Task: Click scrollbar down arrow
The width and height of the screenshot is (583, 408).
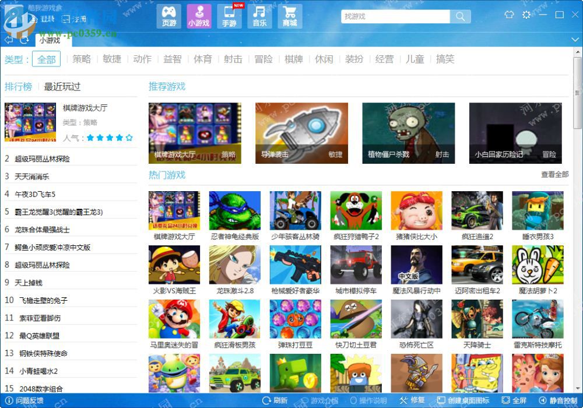Action: pos(577,389)
